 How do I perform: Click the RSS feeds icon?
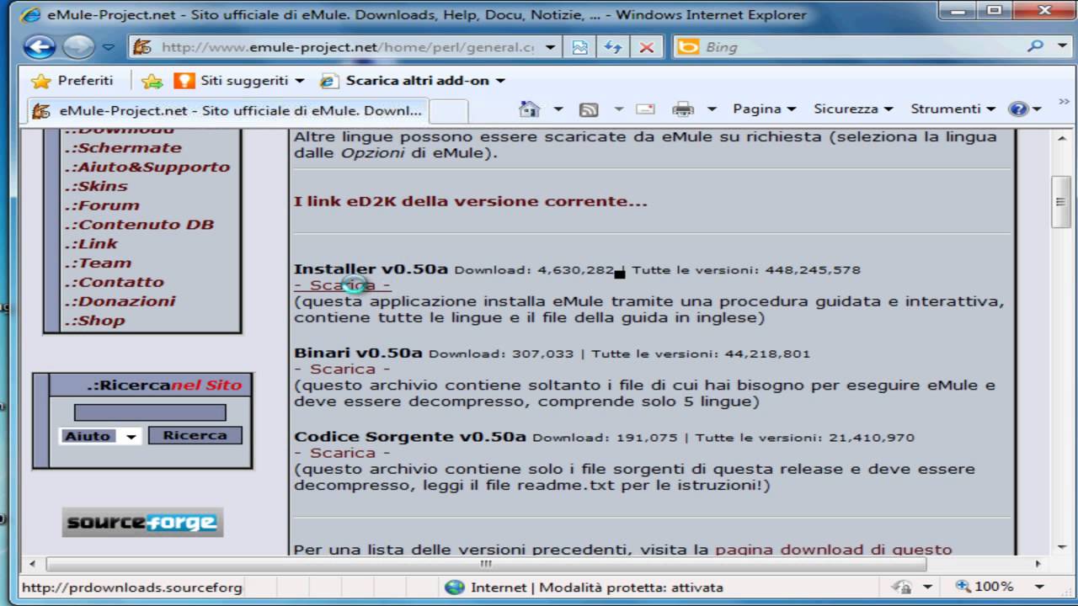coord(589,109)
